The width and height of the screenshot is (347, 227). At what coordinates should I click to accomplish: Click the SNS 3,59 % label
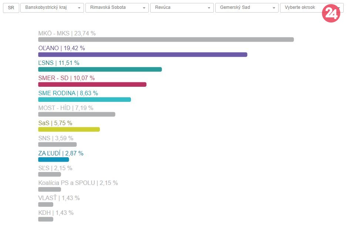point(55,138)
